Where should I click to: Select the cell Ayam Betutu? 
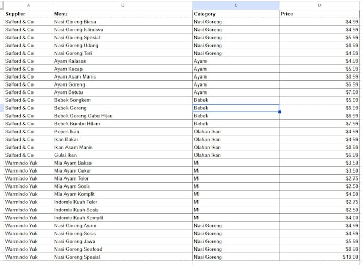122,92
